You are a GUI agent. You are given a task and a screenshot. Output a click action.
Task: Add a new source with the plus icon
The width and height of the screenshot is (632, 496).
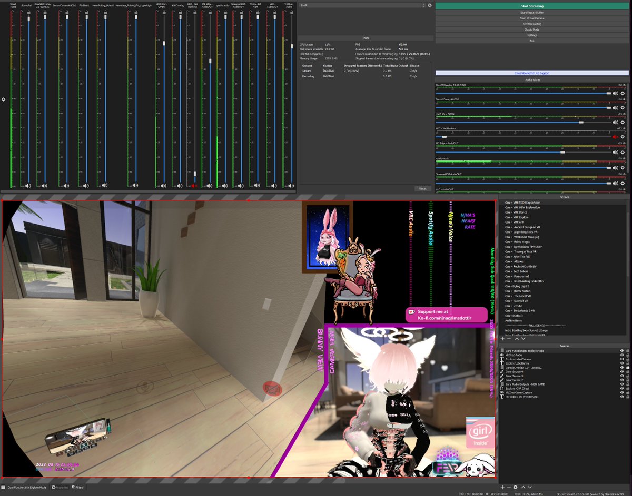coord(502,488)
